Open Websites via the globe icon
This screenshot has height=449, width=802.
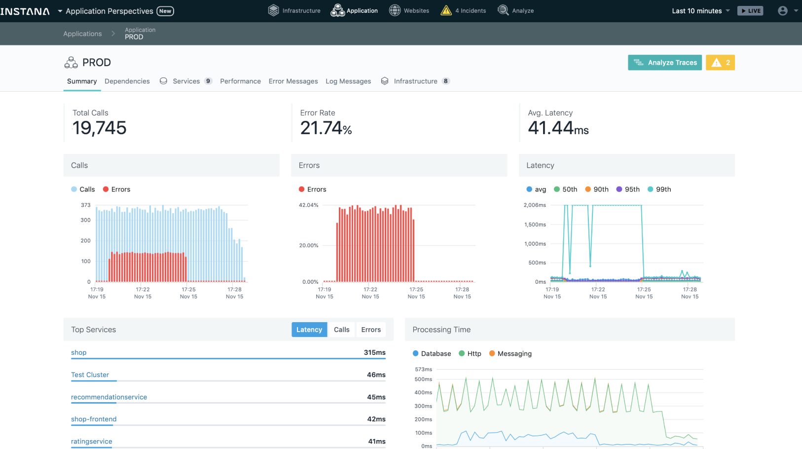pos(395,10)
